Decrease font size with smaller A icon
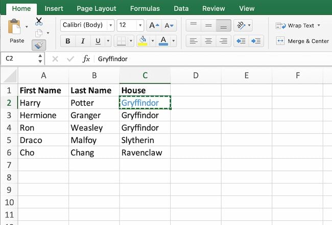Viewport: 332px width, 225px height. (x=169, y=26)
